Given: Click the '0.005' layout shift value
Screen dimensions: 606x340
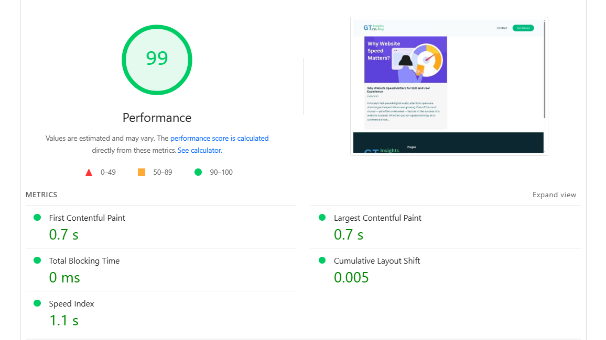Looking at the screenshot, I should click(351, 278).
